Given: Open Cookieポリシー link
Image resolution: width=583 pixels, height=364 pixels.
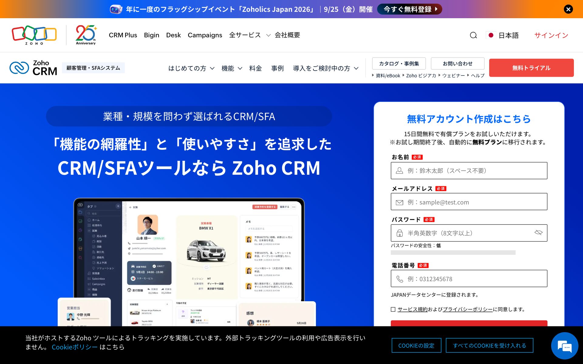Looking at the screenshot, I should pos(75,347).
